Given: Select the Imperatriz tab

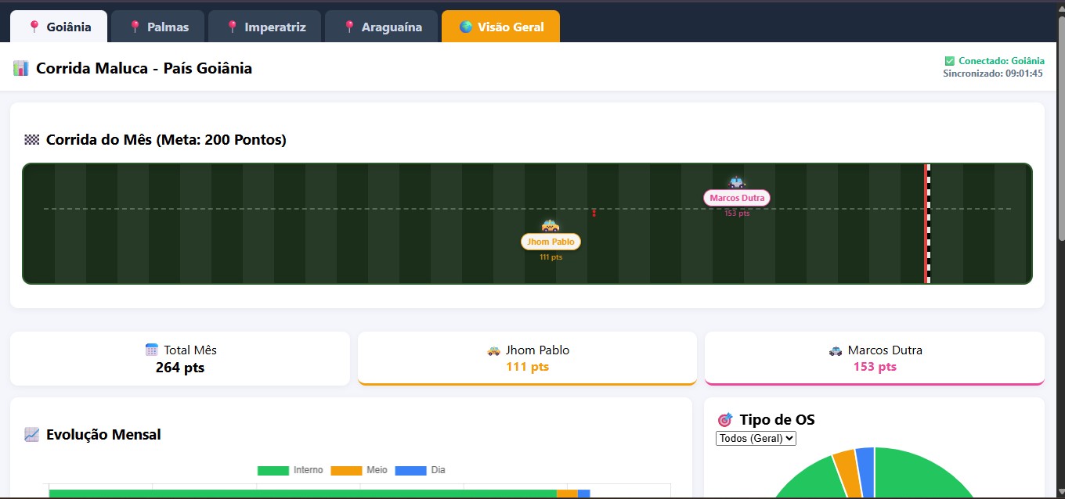Looking at the screenshot, I should (265, 27).
